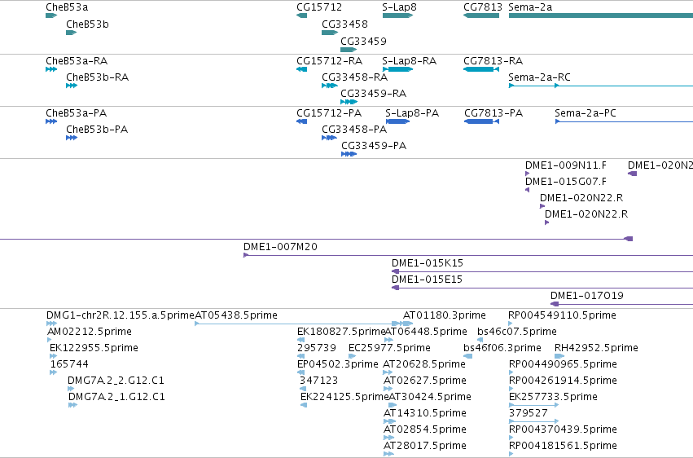Click the 165744 feature label
Screen dimensions: 693x458
69,364
